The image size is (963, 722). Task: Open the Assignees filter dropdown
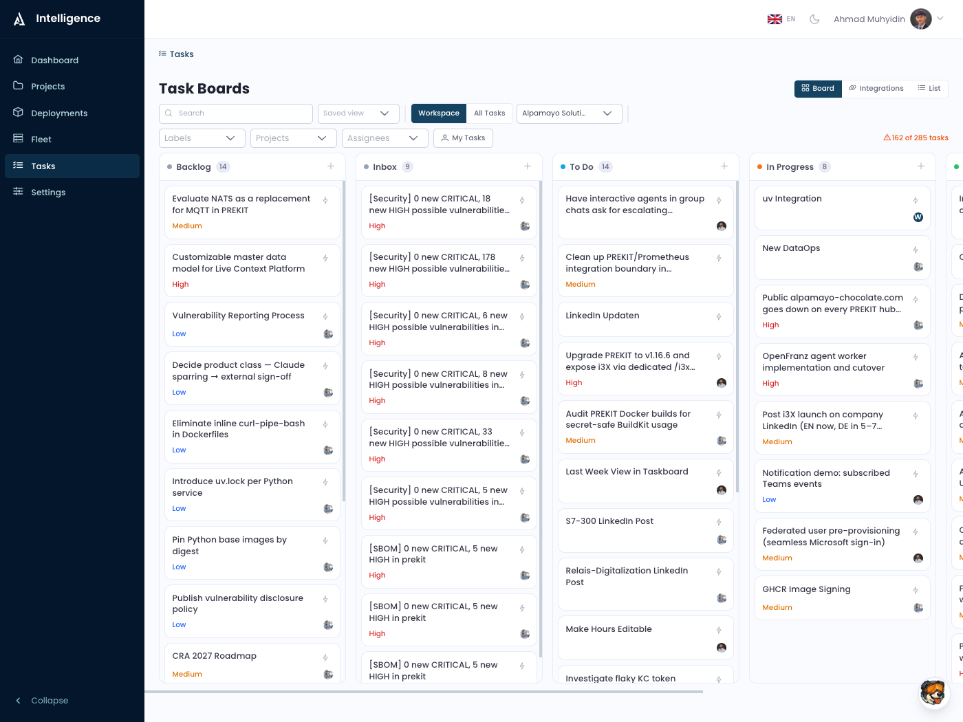tap(385, 138)
